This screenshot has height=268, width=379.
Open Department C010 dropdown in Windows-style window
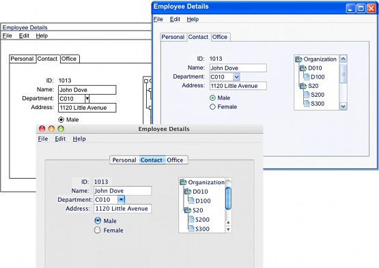click(236, 77)
